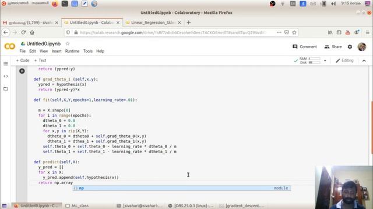The image size is (373, 209).
Task: Click the 'def predict(self,X):' code line
Action: coord(57,162)
